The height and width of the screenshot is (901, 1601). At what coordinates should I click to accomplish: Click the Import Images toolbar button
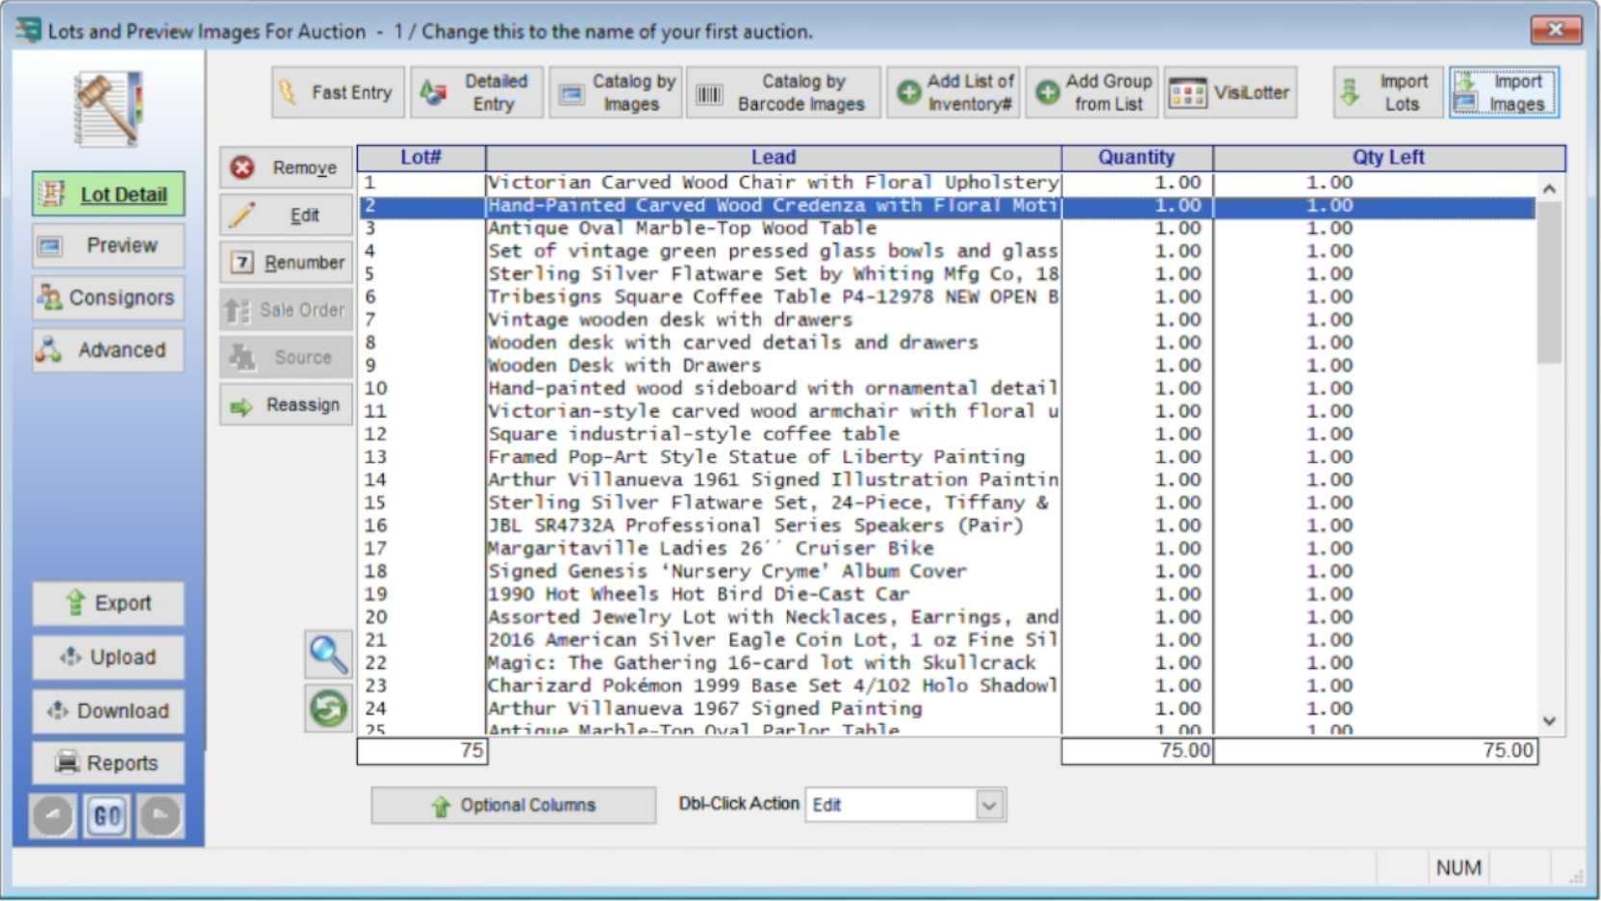pos(1503,92)
